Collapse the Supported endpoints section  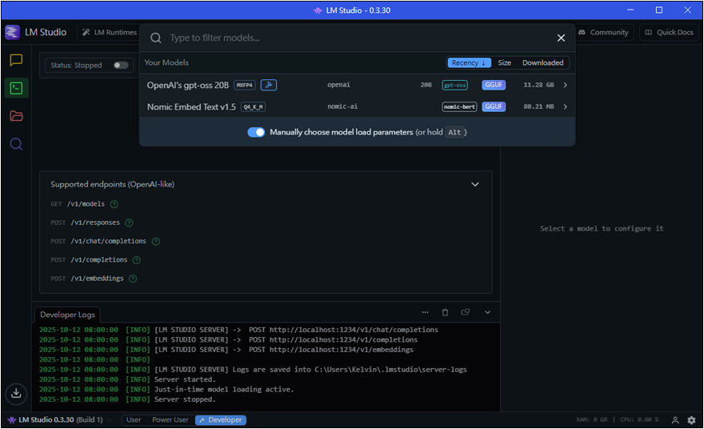[475, 184]
